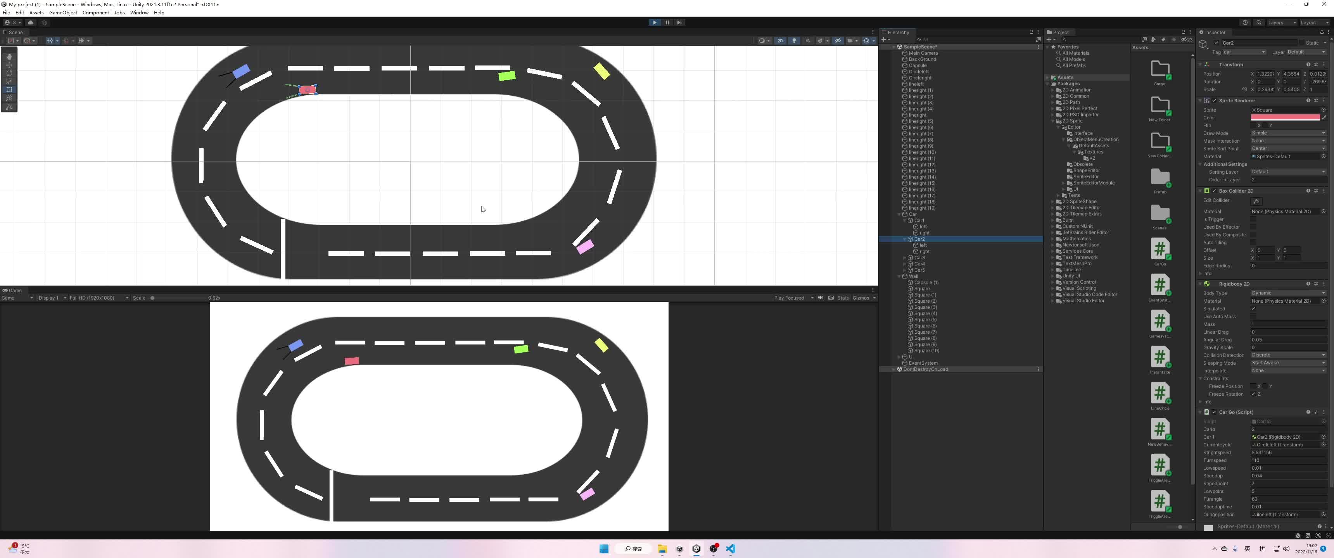The width and height of the screenshot is (1334, 558).
Task: Pause play mode with the pause button
Action: coord(667,22)
